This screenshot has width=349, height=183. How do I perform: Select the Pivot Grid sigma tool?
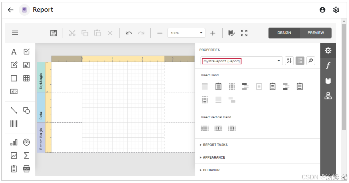click(26, 155)
